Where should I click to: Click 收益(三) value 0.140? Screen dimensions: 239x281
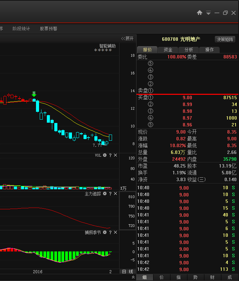coord(231,179)
